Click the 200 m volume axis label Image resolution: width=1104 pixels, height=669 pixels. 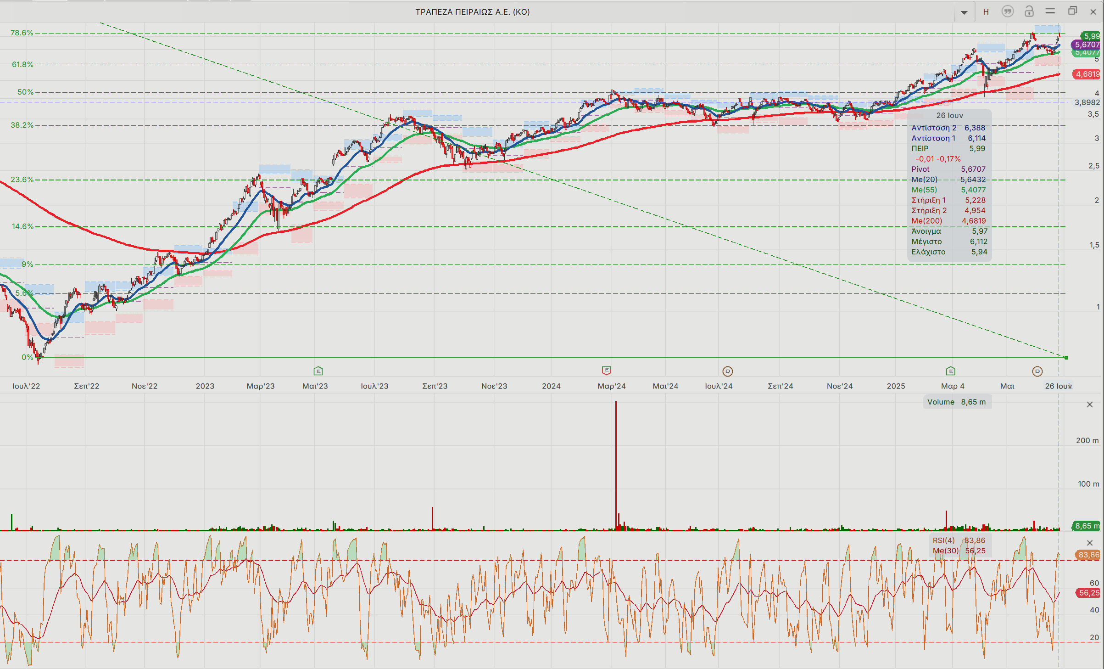point(1087,440)
